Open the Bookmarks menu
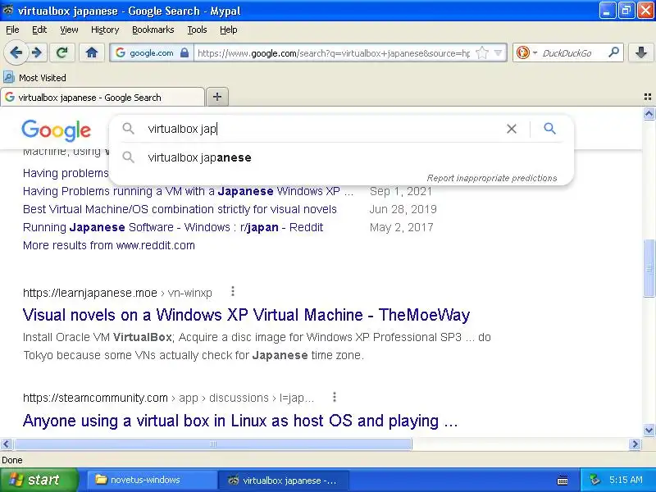Viewport: 656px width, 492px height. point(153,30)
